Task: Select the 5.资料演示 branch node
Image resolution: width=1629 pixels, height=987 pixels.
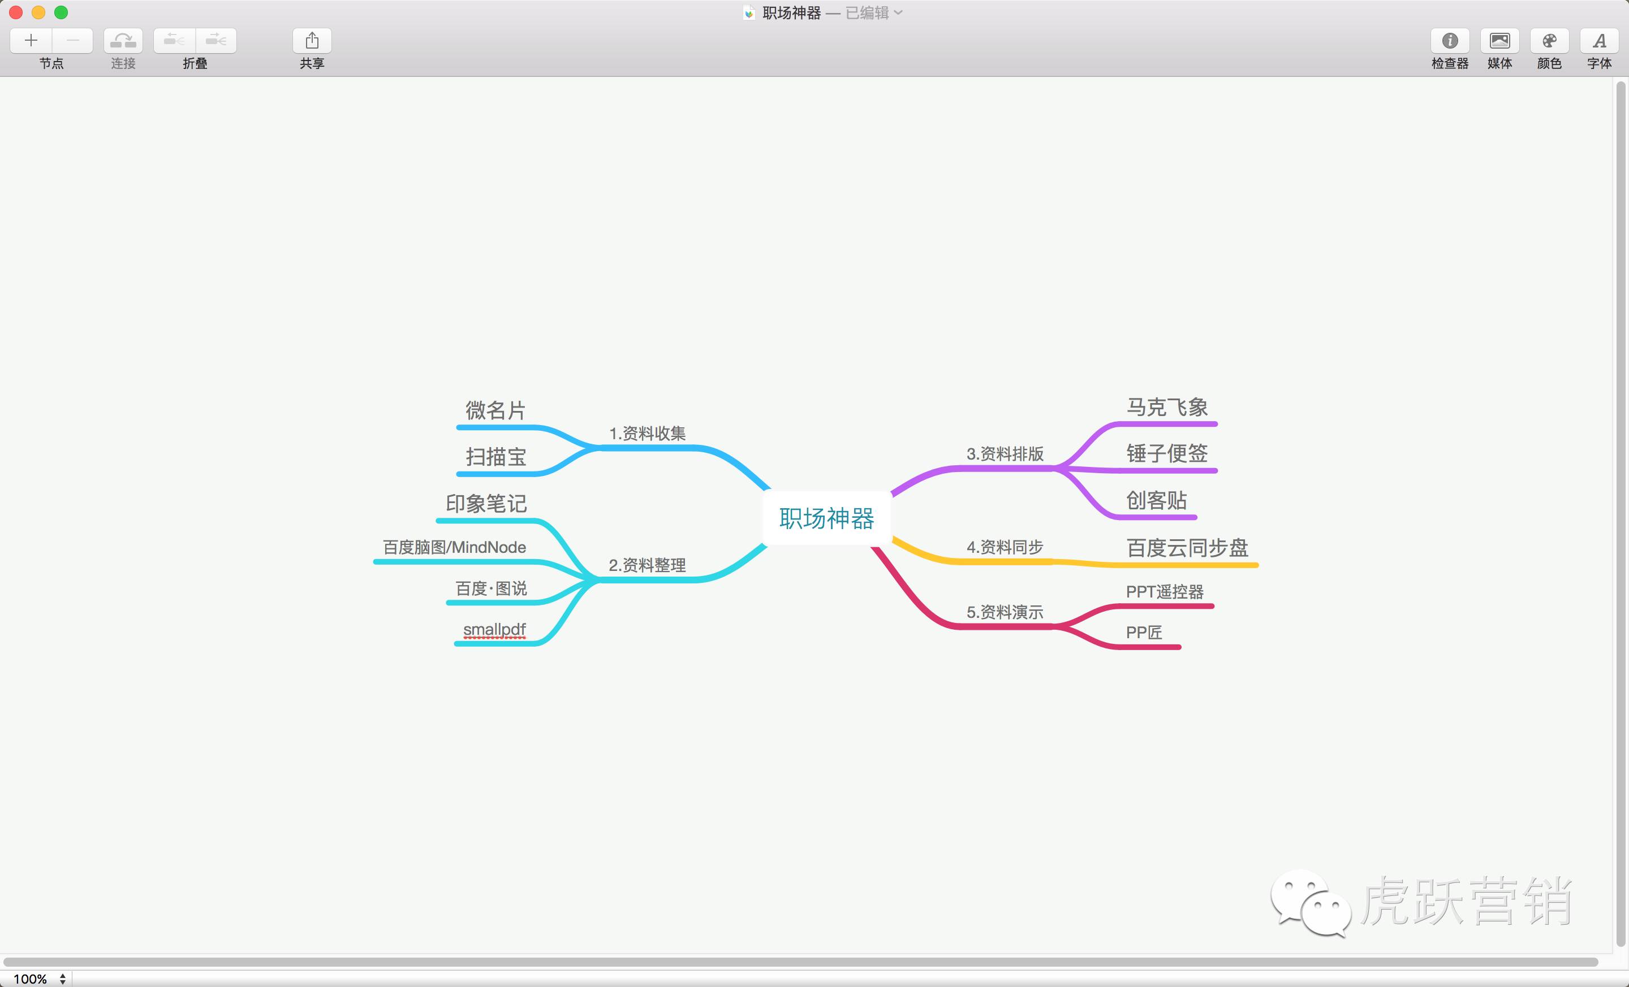Action: [1005, 612]
